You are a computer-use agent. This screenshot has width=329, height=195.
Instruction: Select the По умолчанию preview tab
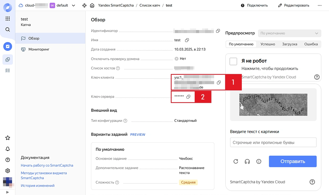pyautogui.click(x=241, y=44)
